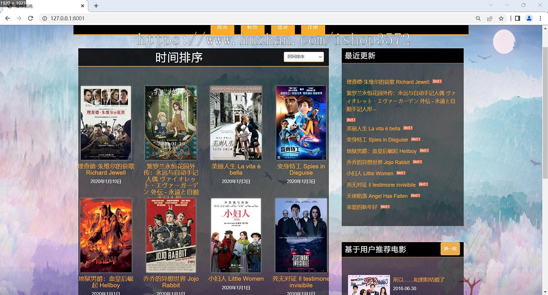
Task: Open the 注册 navigation tab
Action: point(313,29)
